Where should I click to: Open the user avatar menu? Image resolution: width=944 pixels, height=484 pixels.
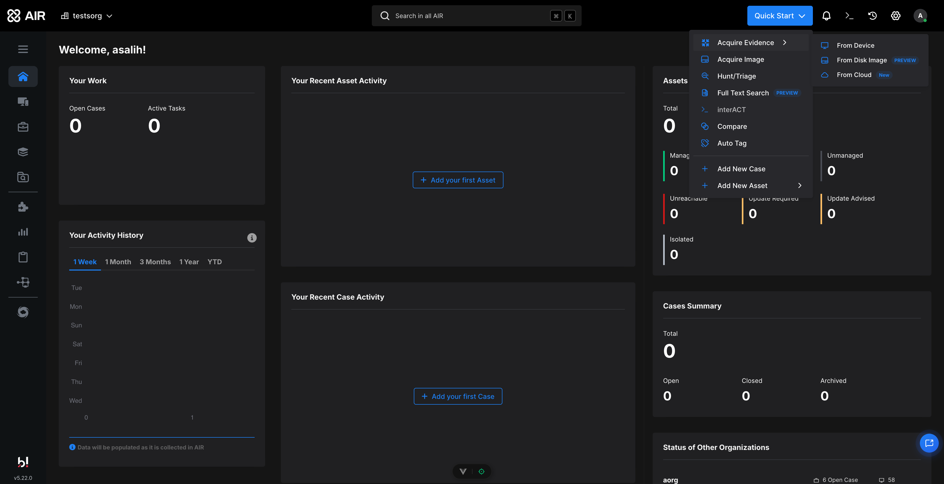coord(920,16)
